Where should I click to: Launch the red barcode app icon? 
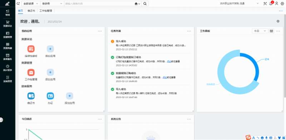pos(31,49)
